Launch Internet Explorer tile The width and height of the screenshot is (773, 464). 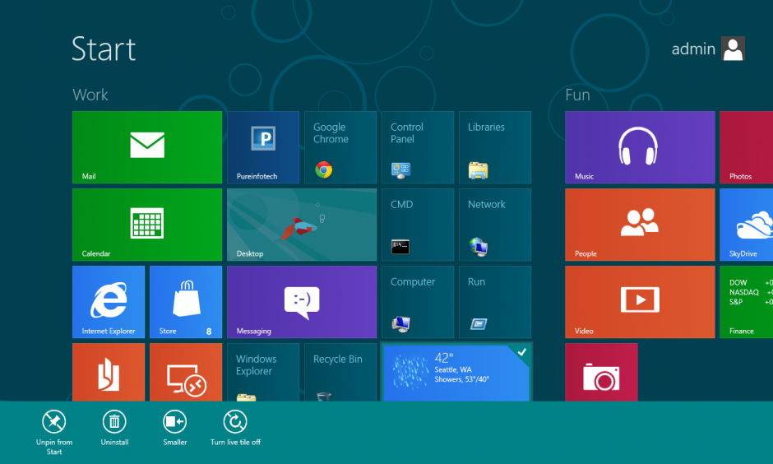109,302
